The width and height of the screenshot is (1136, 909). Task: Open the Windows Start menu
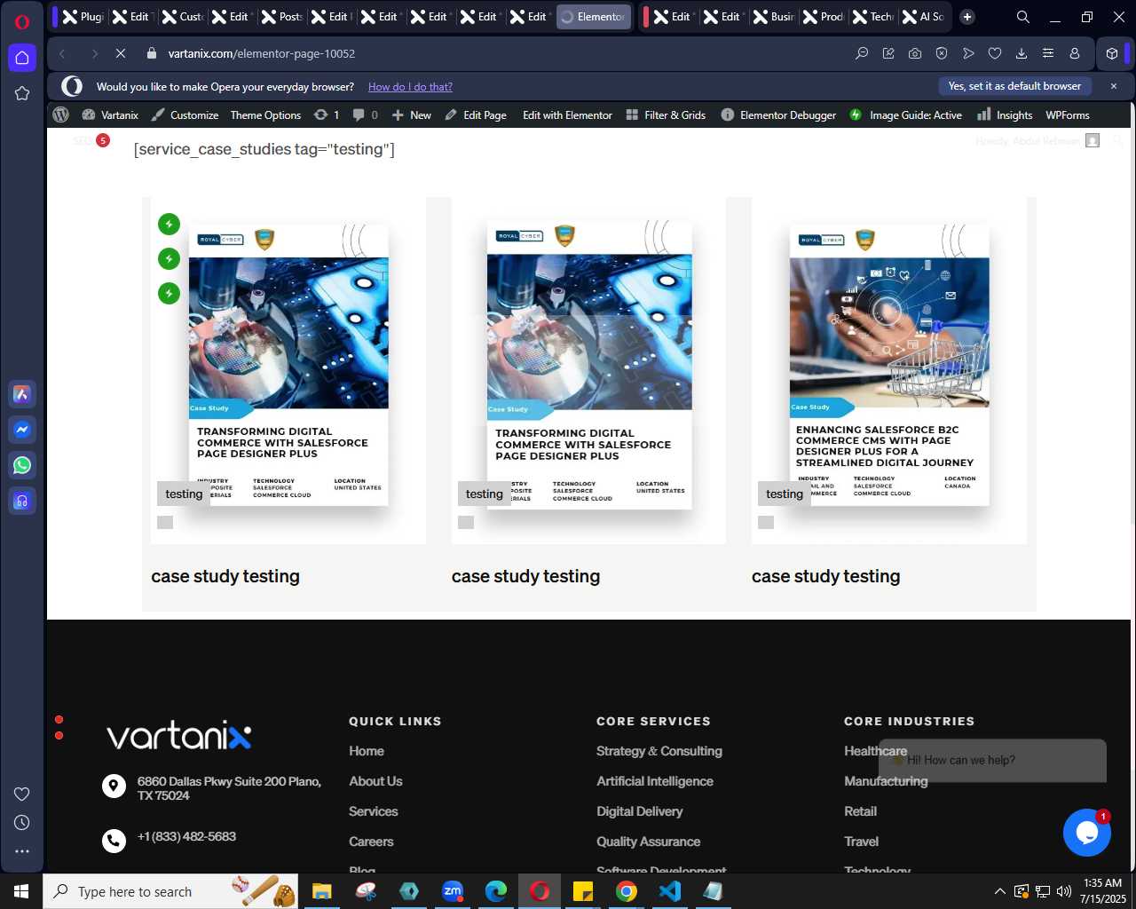[x=21, y=891]
